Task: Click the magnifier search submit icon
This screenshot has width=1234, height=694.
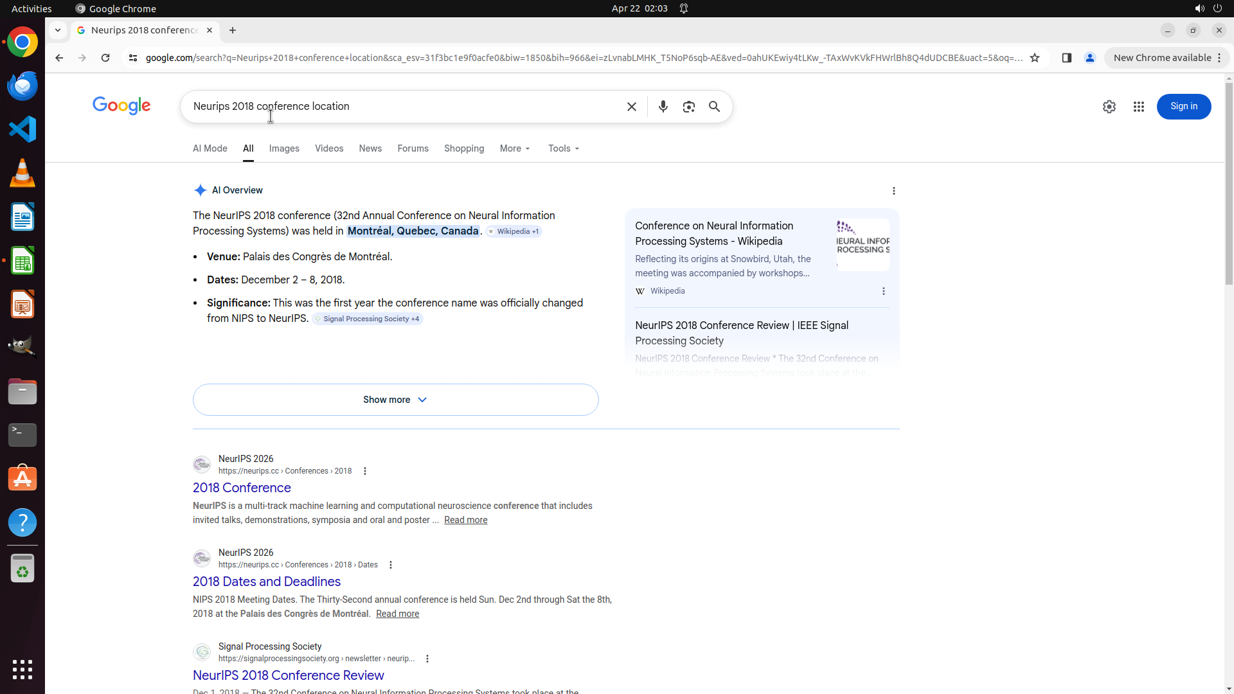Action: [x=714, y=107]
